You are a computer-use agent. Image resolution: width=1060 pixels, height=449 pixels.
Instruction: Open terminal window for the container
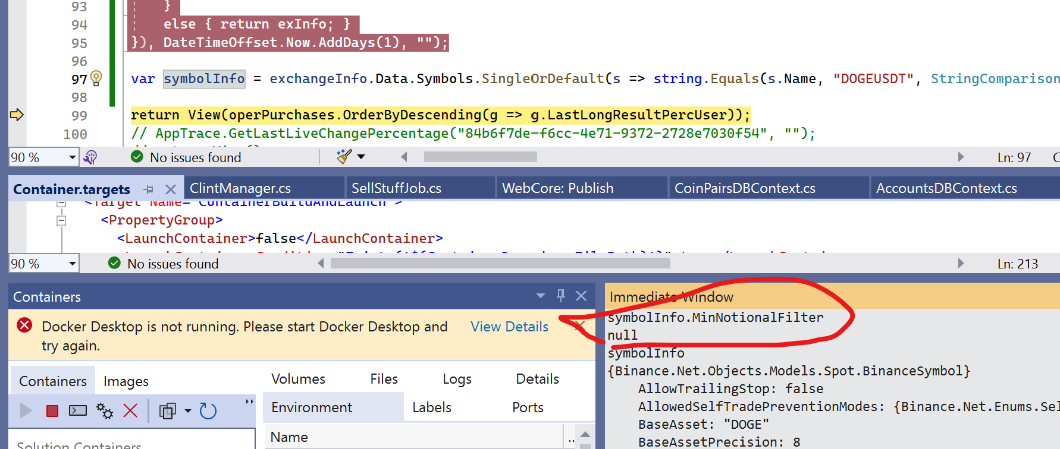coord(78,410)
